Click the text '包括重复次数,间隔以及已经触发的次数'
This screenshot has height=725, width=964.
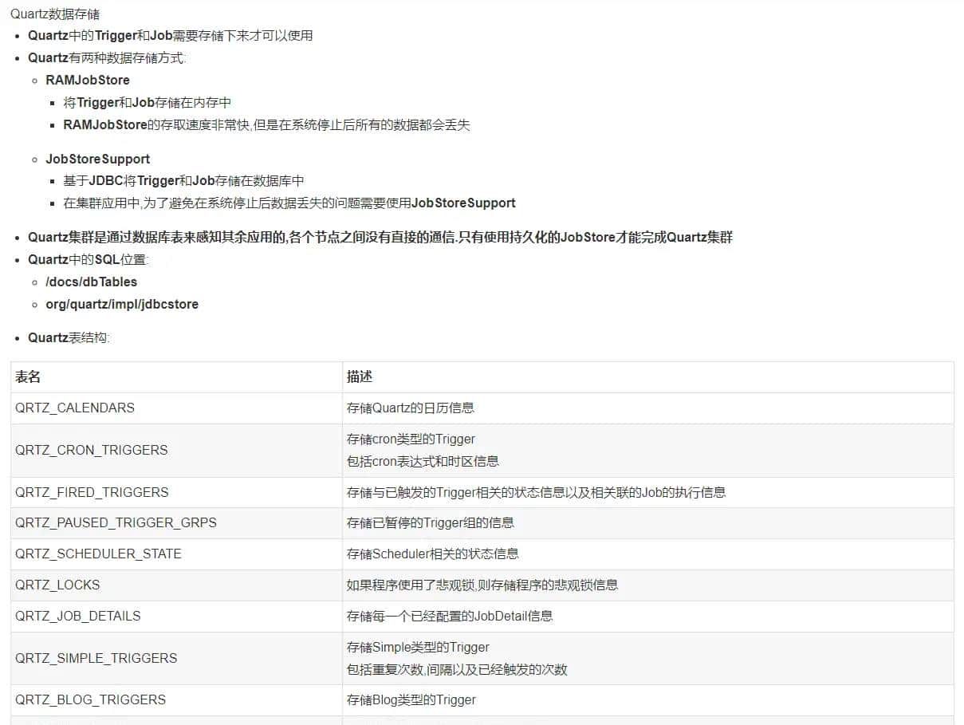tap(458, 669)
